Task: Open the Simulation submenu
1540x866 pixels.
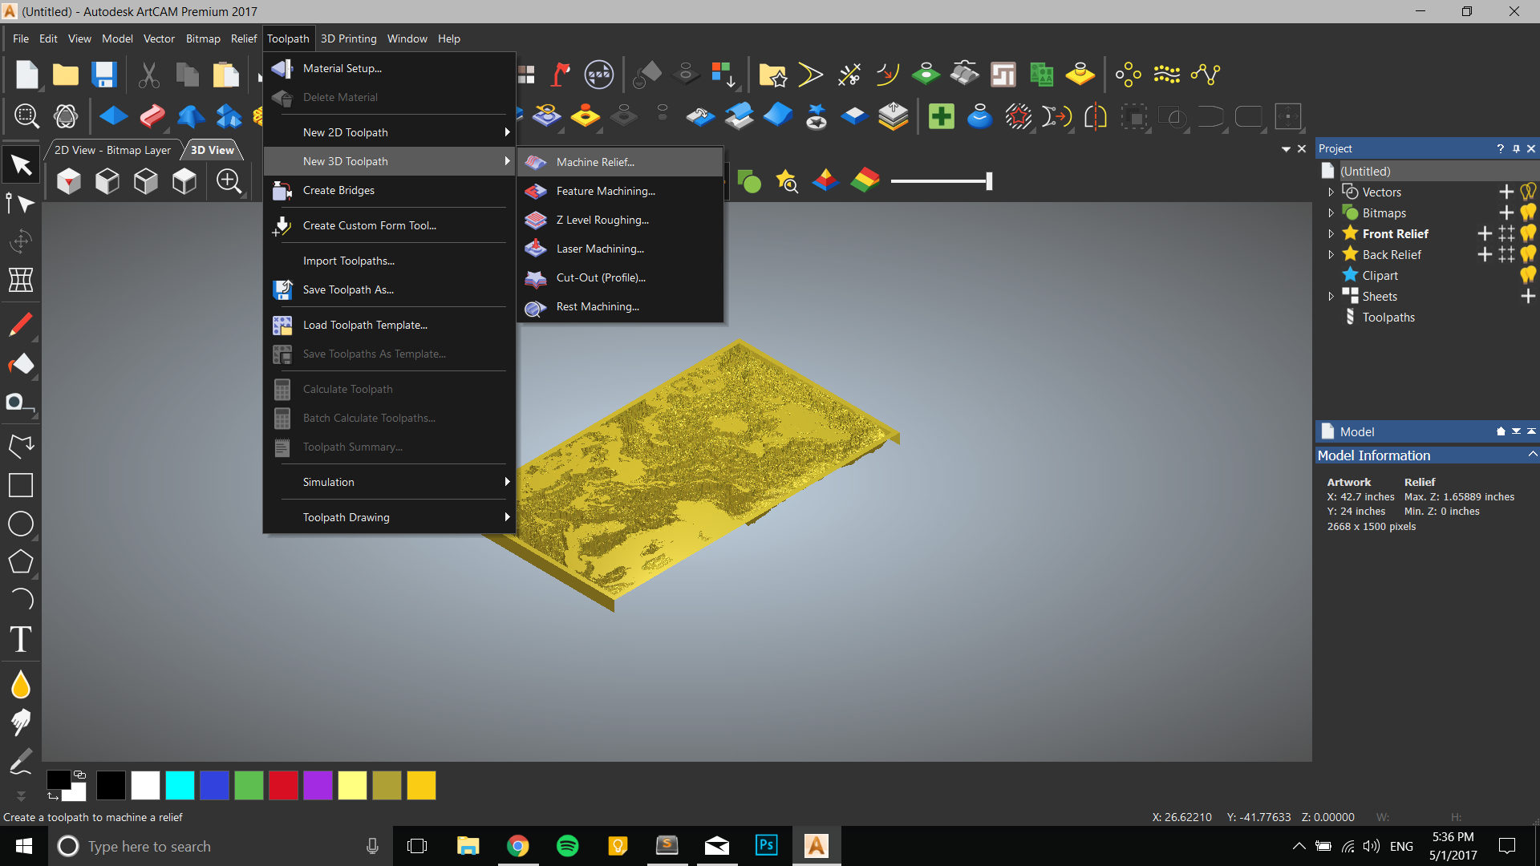Action: pos(390,482)
